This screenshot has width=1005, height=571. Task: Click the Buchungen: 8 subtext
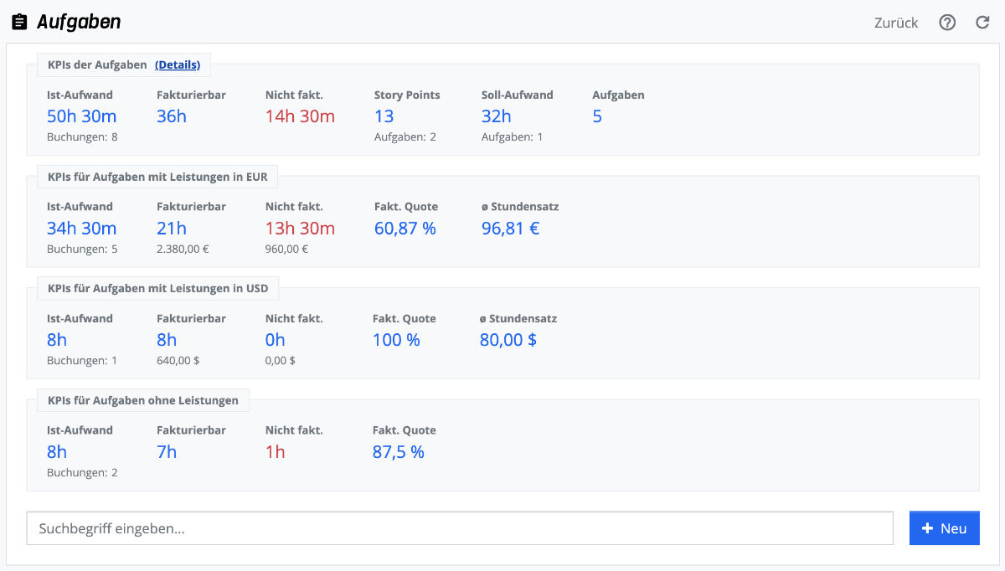click(82, 136)
